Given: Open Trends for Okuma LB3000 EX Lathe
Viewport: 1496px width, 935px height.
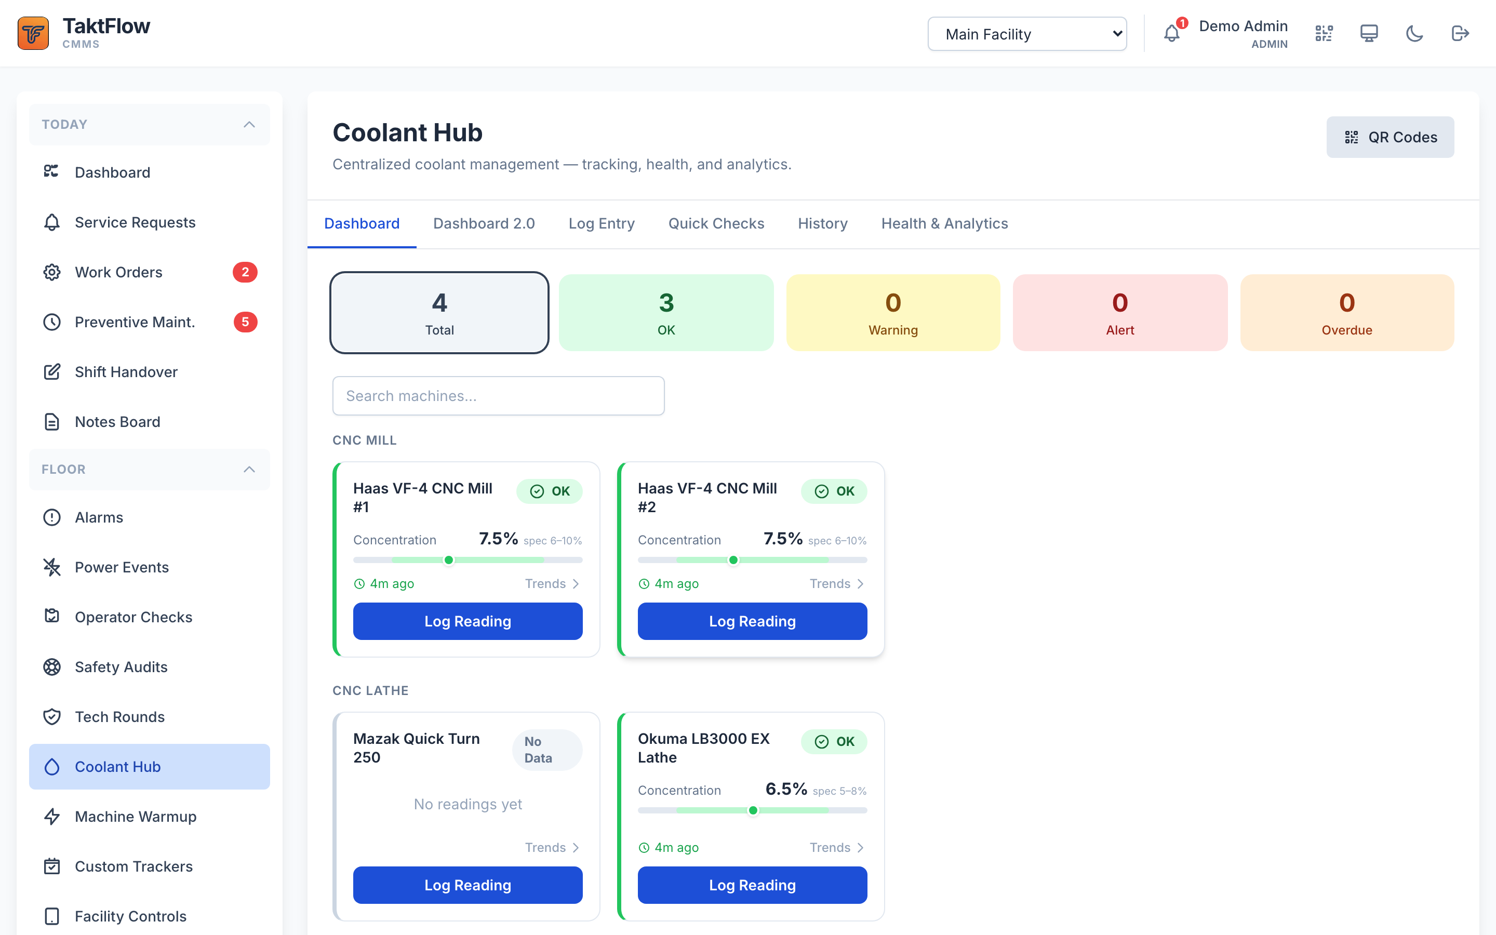Looking at the screenshot, I should 837,847.
